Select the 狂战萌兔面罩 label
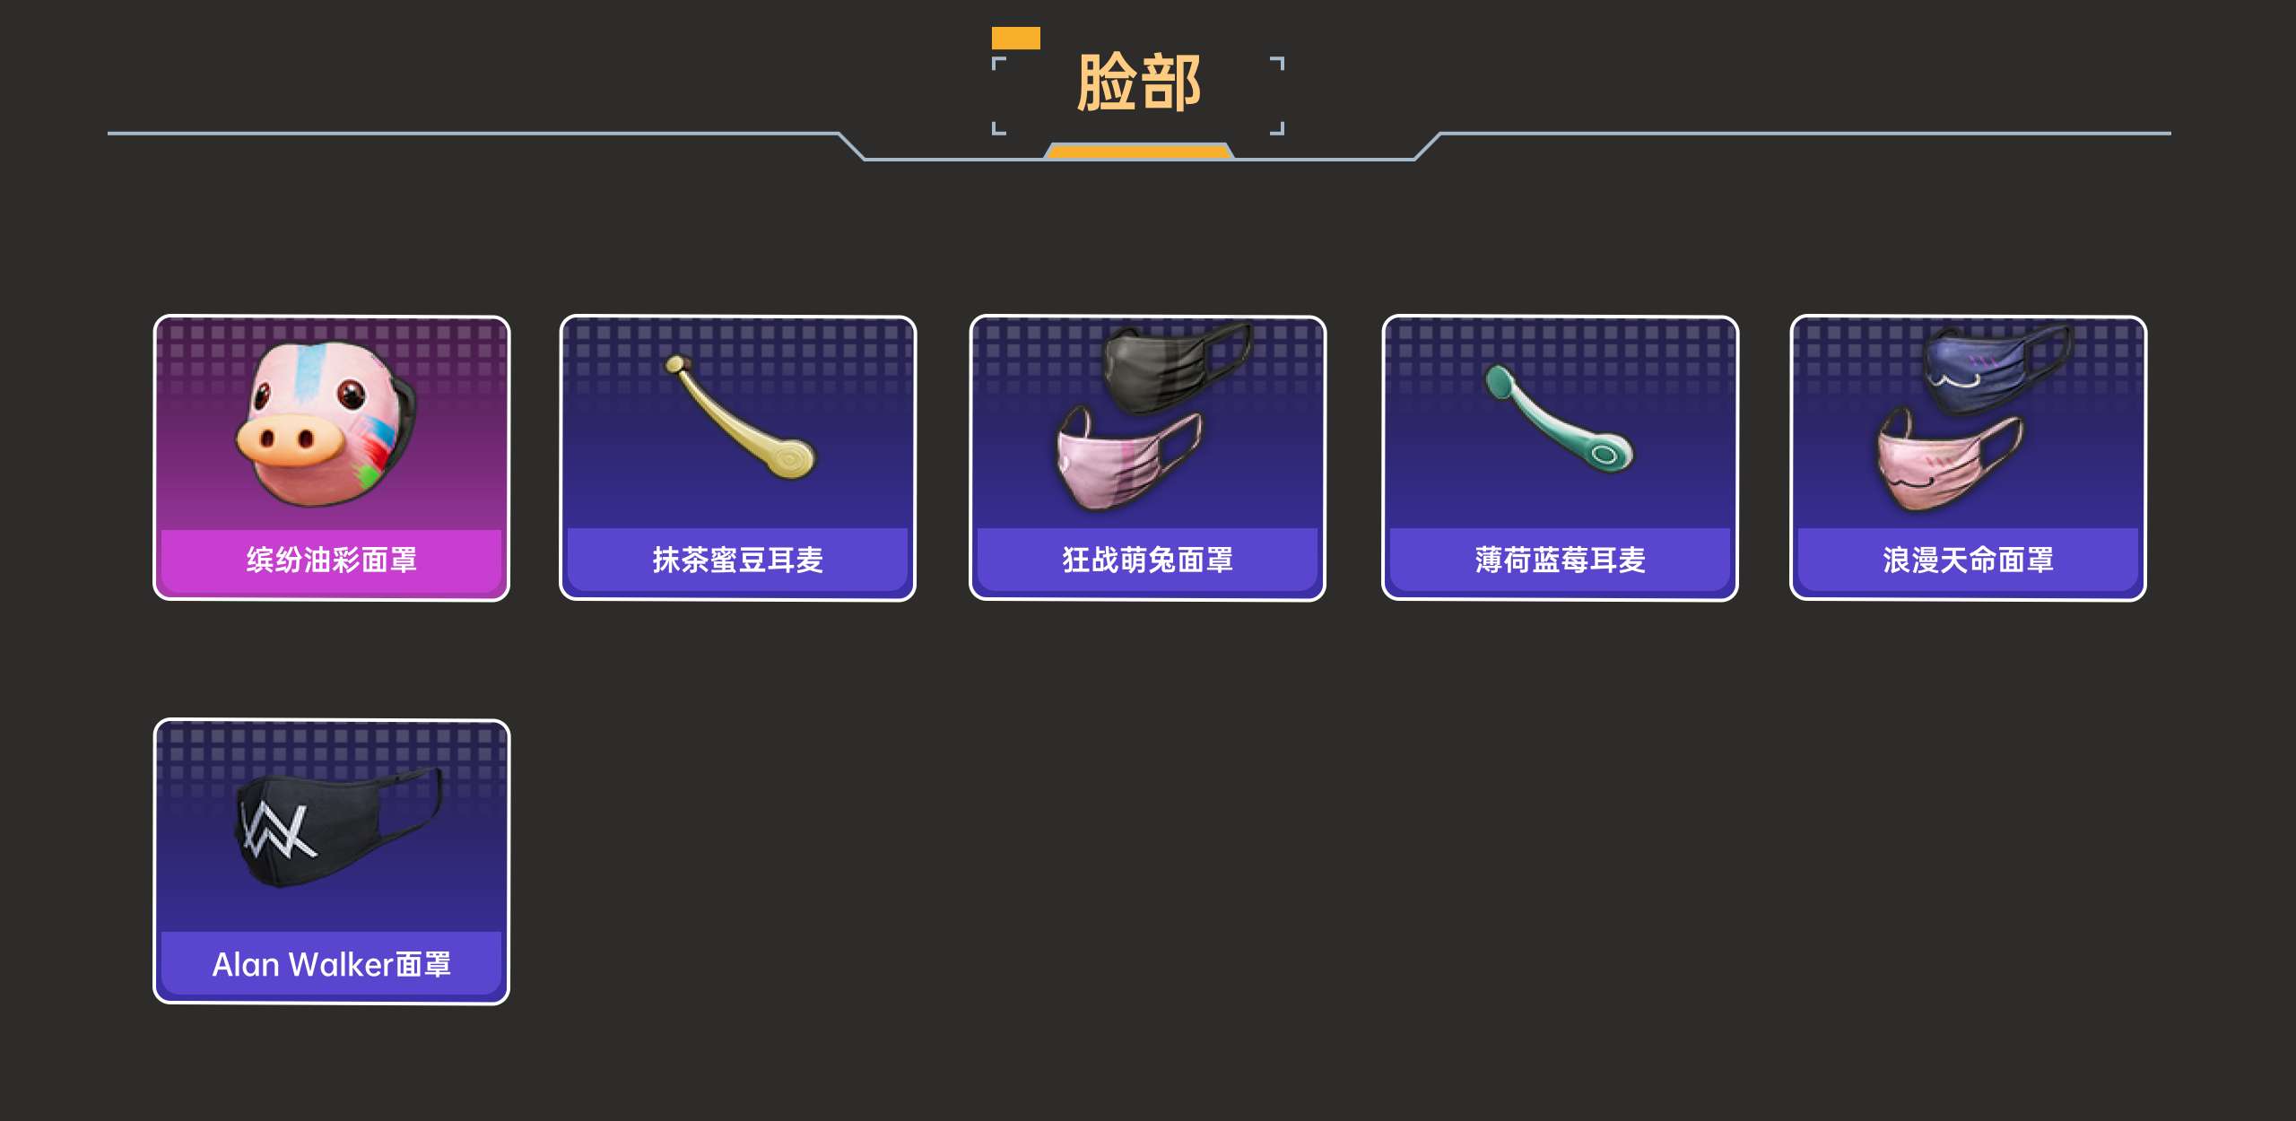Image resolution: width=2296 pixels, height=1121 pixels. click(x=1148, y=560)
